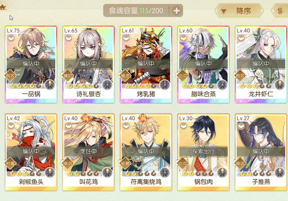Click the red 满 badge on 叫花鸡
This screenshot has width=288, height=201.
85,118
